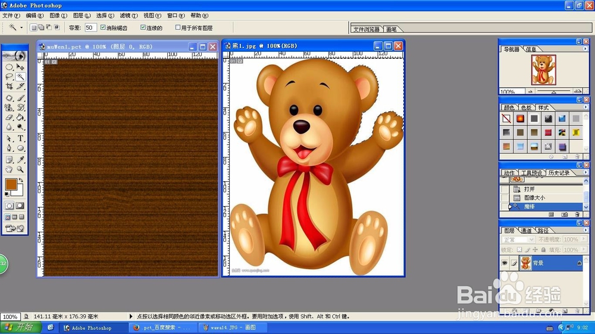Open the Magic Wand tool preset picker arrow
Image resolution: width=595 pixels, height=334 pixels.
(x=21, y=28)
